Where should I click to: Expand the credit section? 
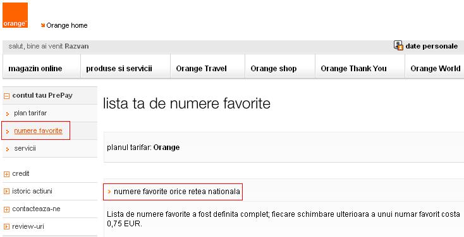6,174
